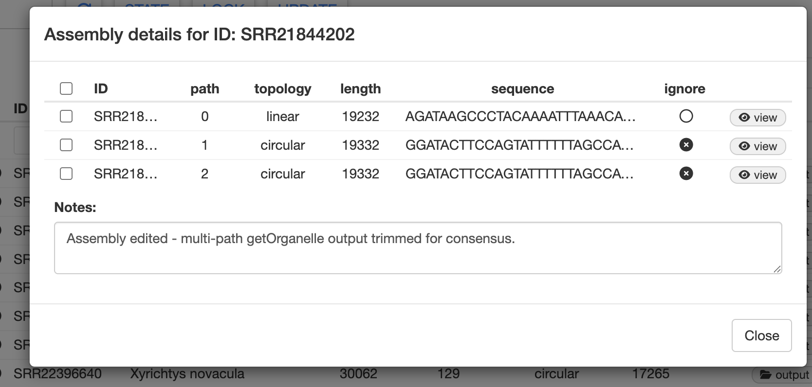The height and width of the screenshot is (387, 812).
Task: Check the select-all checkbox in the header
Action: pyautogui.click(x=66, y=88)
